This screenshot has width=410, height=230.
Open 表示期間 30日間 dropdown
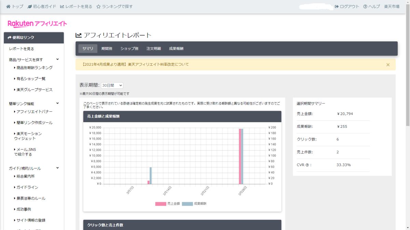pyautogui.click(x=112, y=86)
